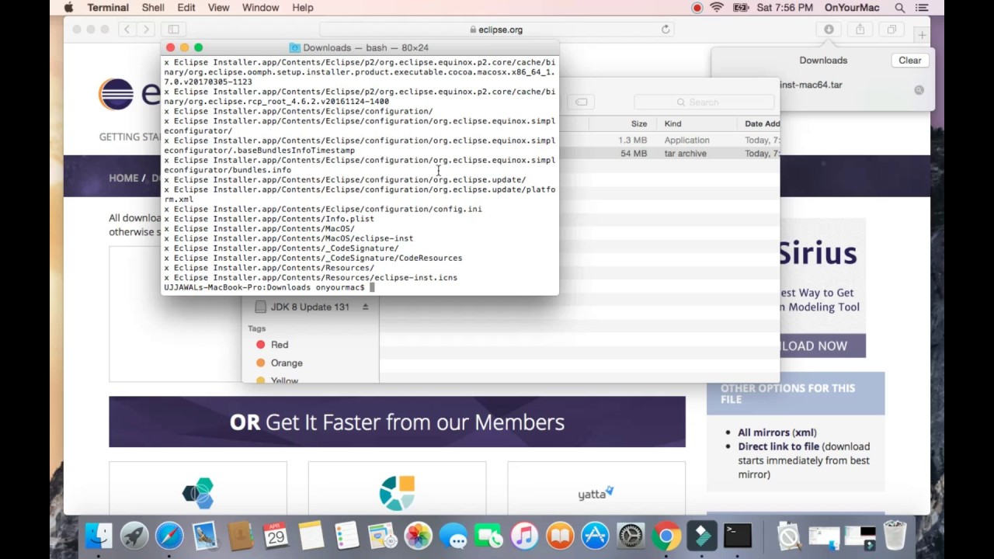The height and width of the screenshot is (559, 994).
Task: Open the Mail stamp icon in Dock
Action: coord(205,536)
